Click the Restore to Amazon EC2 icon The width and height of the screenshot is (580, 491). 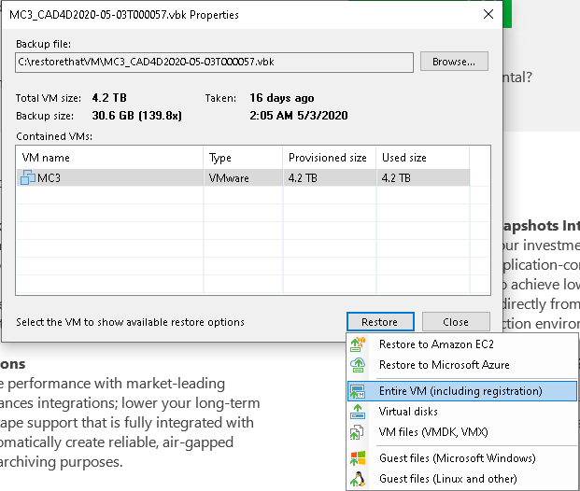click(358, 344)
